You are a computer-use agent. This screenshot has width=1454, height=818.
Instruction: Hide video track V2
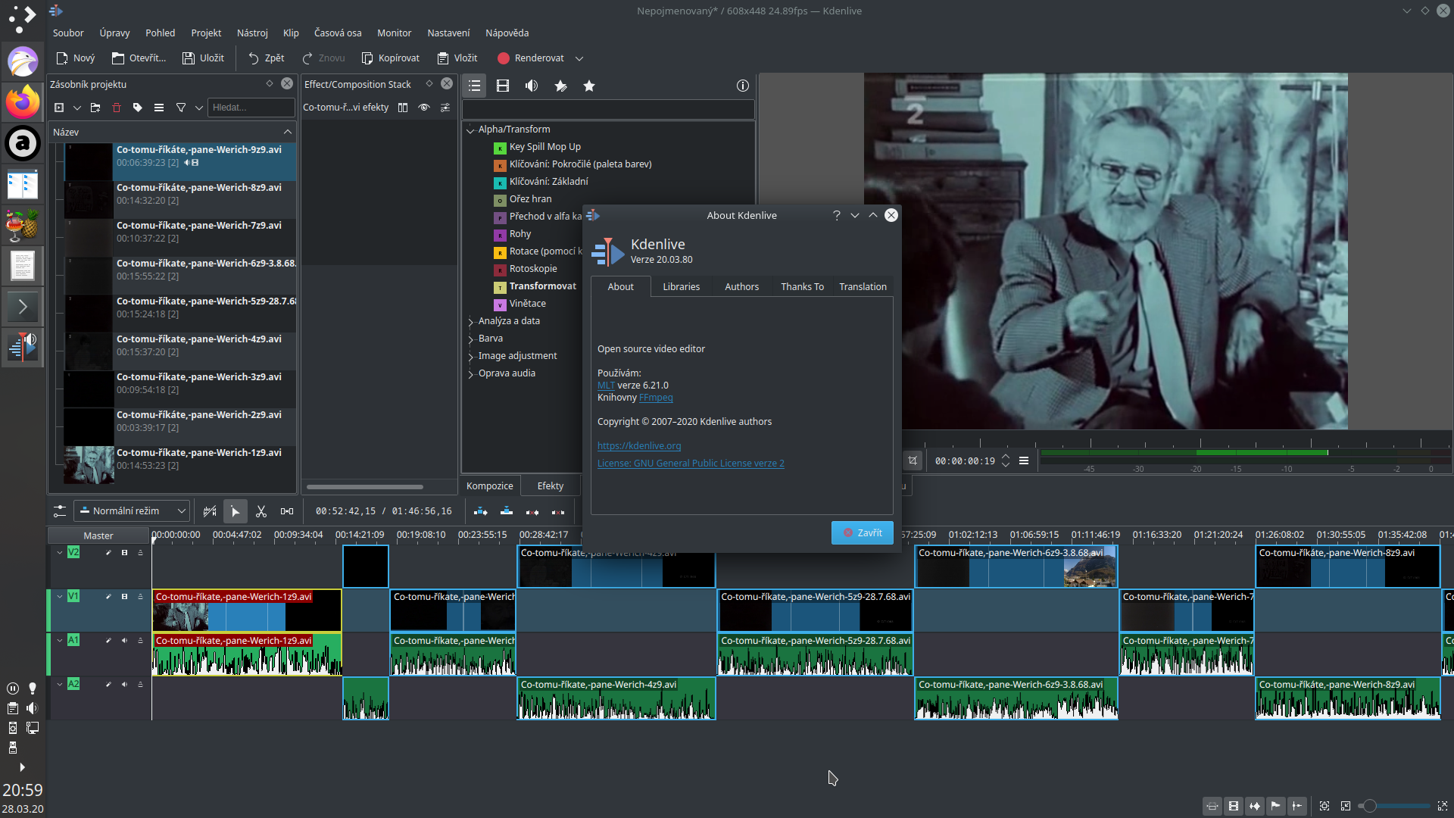click(x=124, y=552)
